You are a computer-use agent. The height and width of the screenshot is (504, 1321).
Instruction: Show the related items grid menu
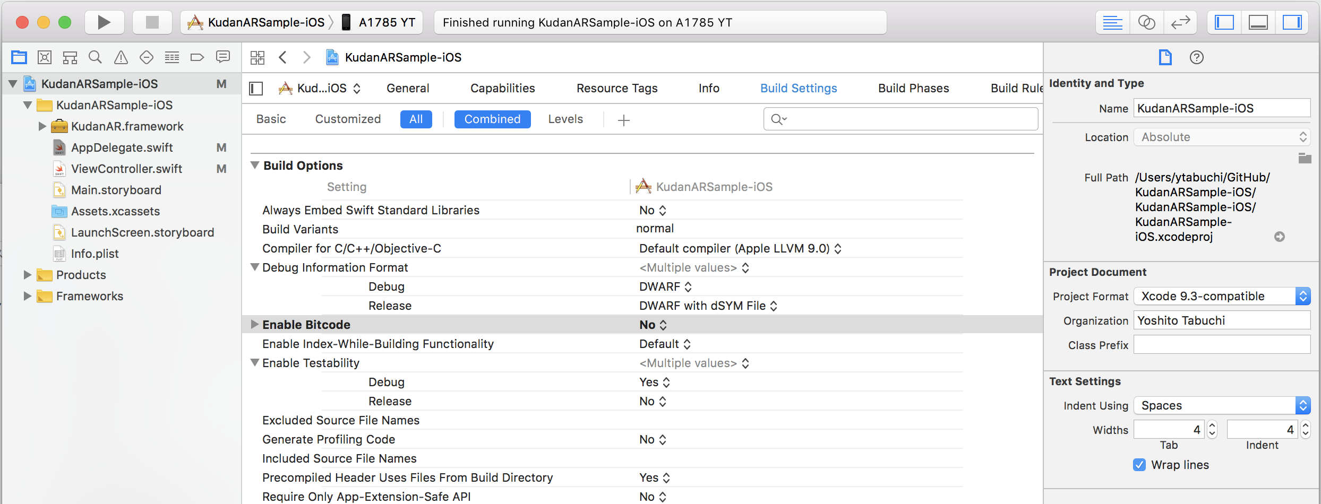point(258,57)
